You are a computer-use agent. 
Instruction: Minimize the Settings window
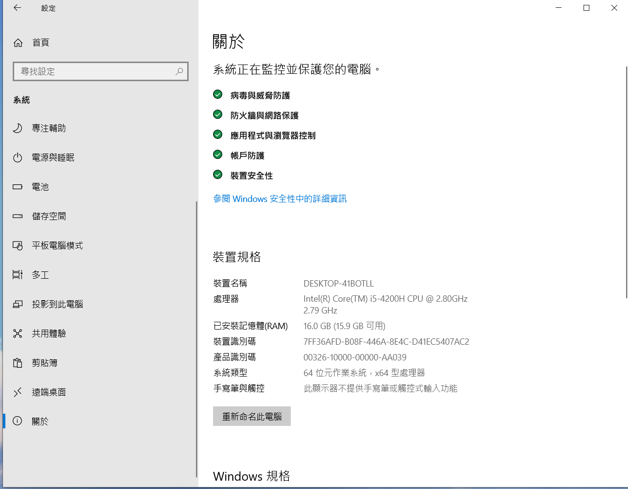point(559,8)
